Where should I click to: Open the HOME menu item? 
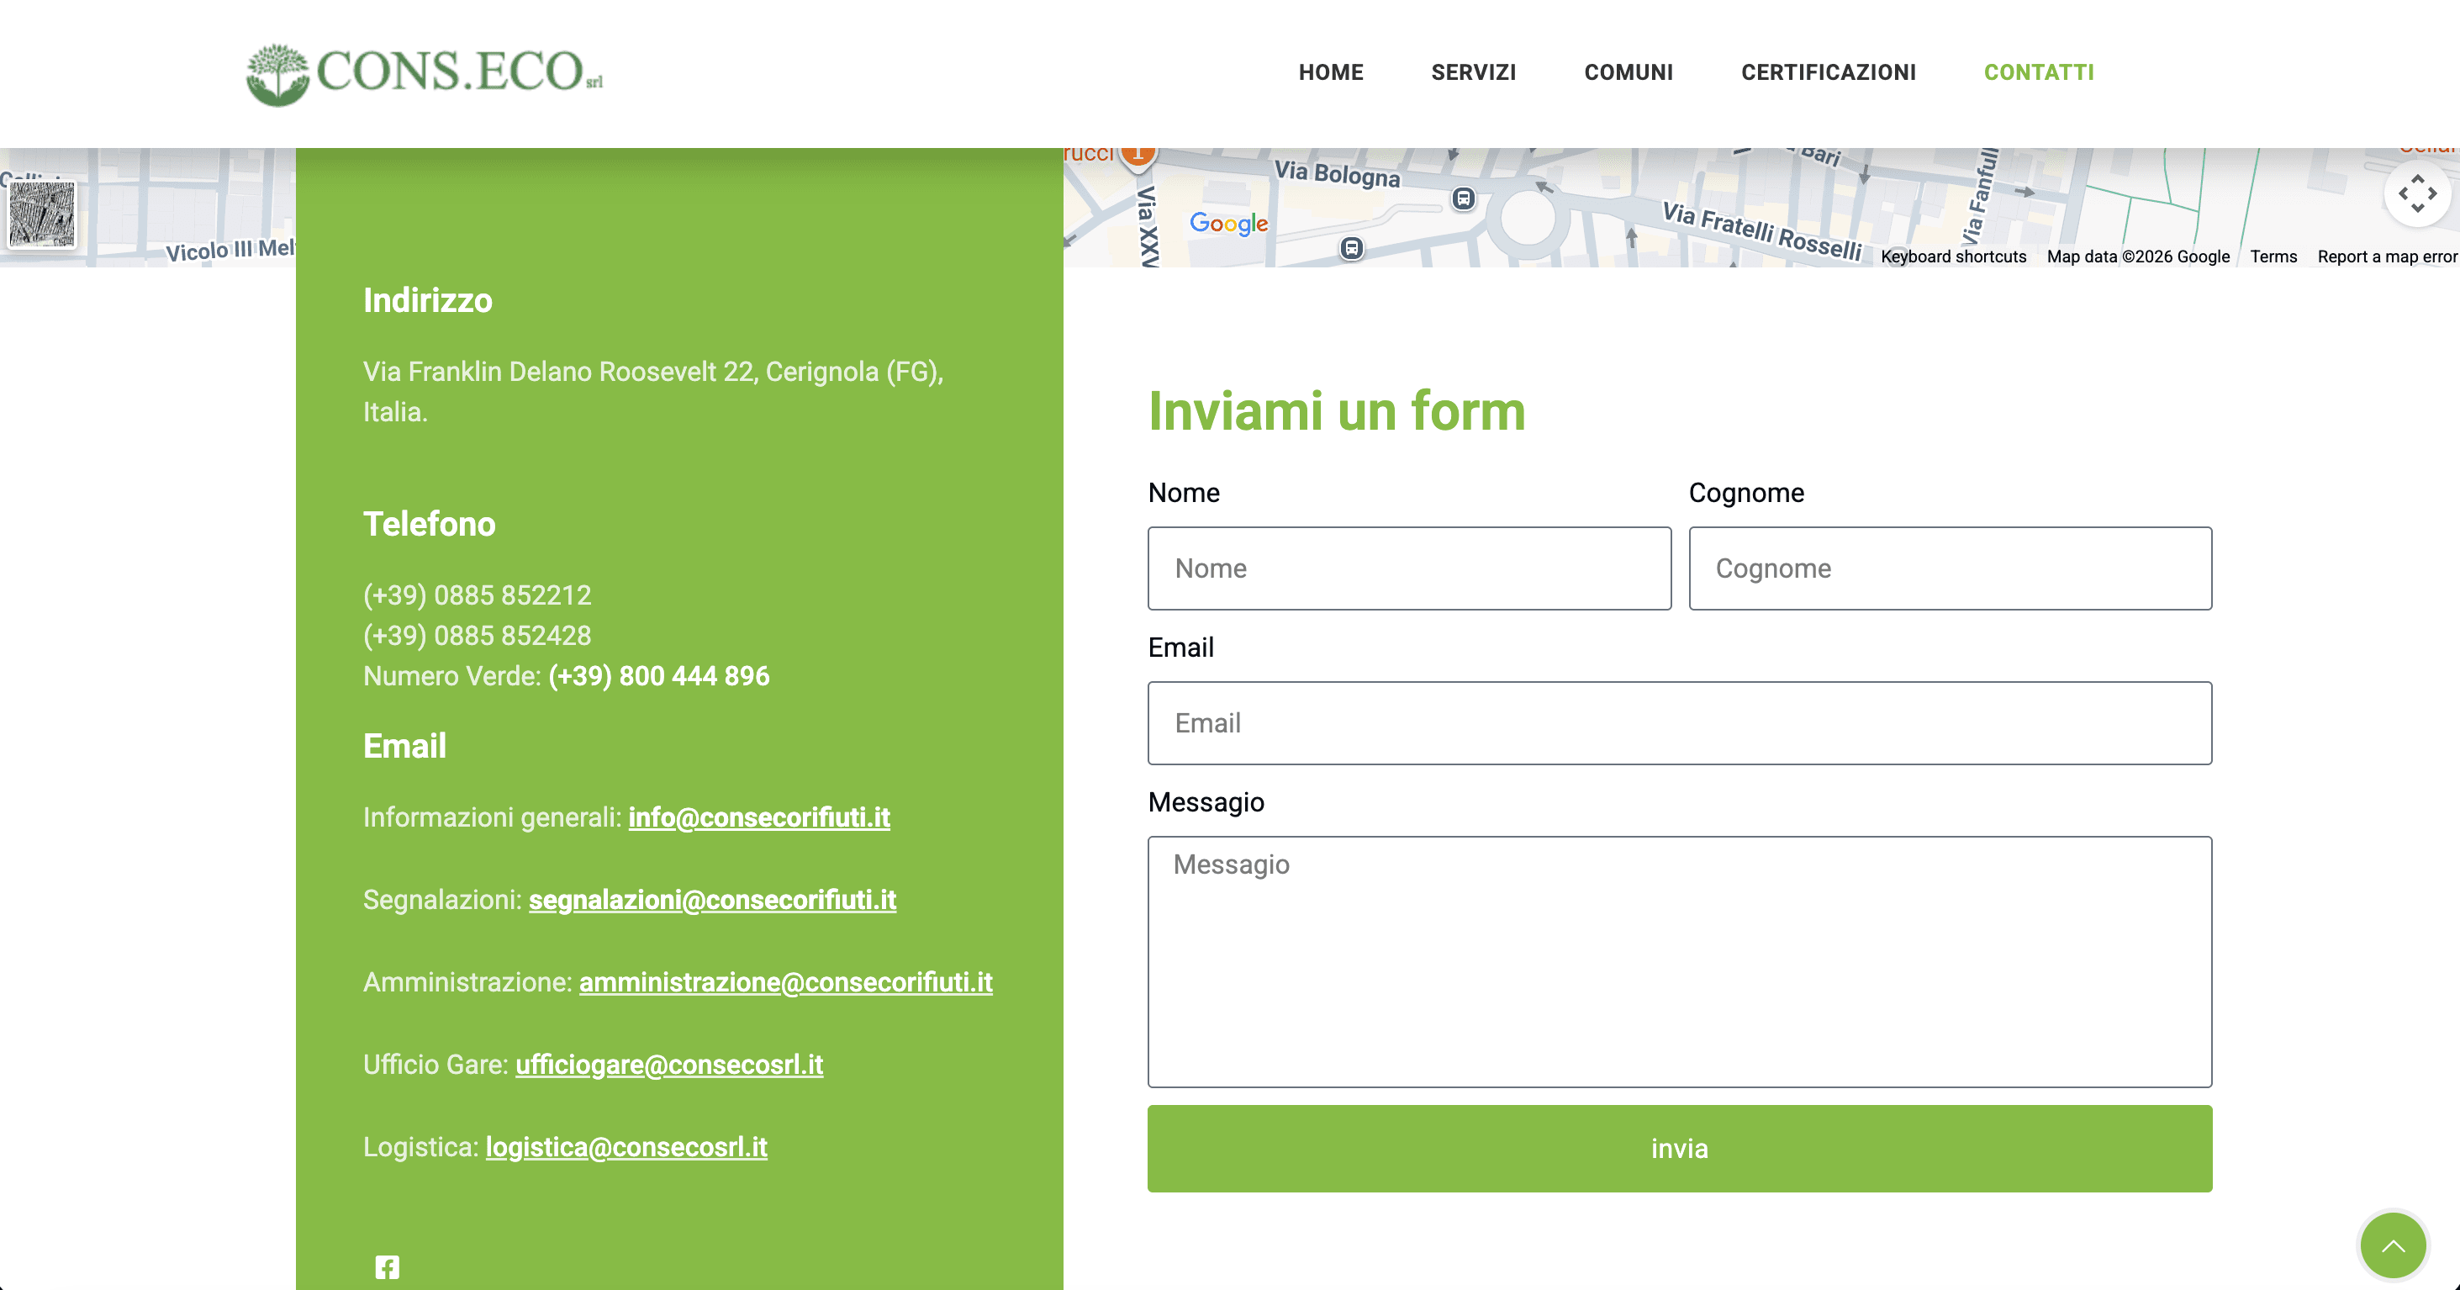[1330, 72]
